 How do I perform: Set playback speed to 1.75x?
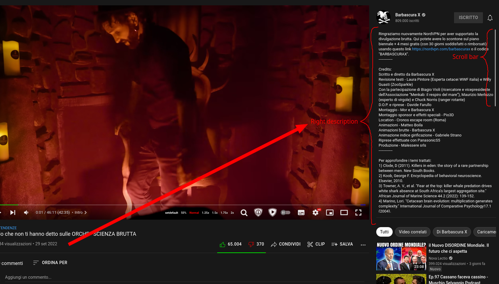pyautogui.click(x=224, y=213)
